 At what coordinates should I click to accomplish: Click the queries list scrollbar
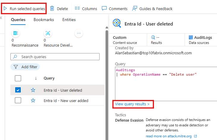pyautogui.click(x=107, y=85)
